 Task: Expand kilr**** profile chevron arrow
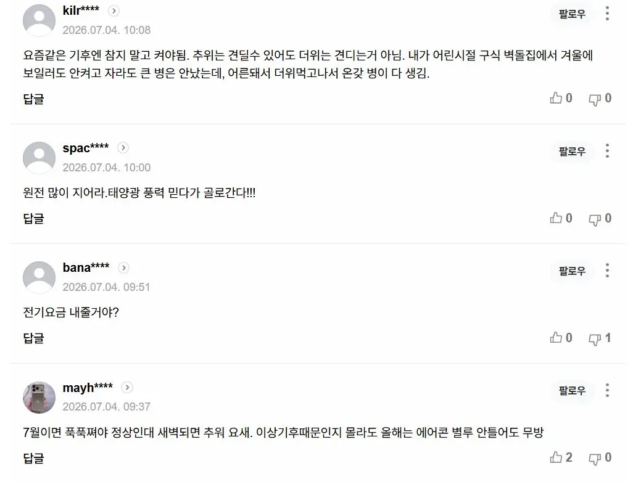[x=114, y=11]
